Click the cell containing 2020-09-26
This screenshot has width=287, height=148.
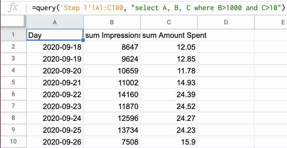coord(55,142)
